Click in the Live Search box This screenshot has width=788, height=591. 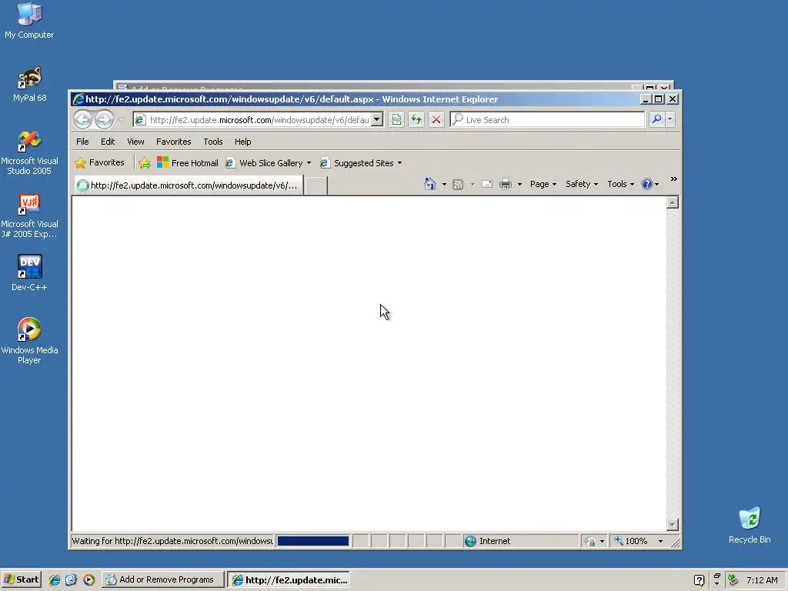click(547, 119)
